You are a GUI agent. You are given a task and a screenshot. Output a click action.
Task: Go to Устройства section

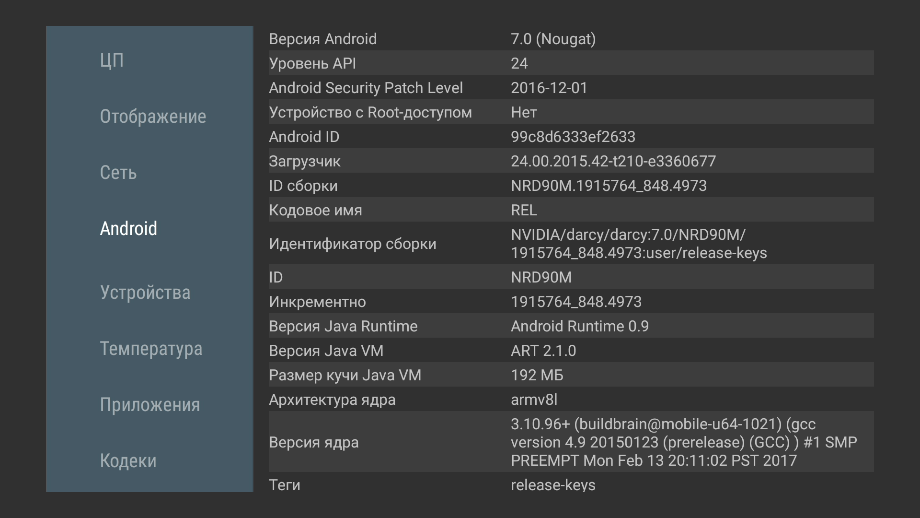145,293
